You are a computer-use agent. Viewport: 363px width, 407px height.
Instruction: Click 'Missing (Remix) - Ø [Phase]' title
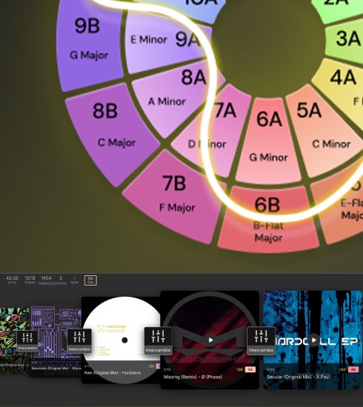coord(193,377)
